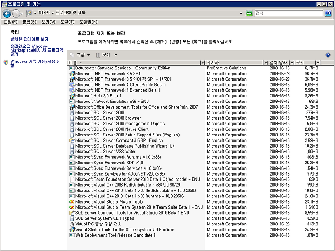Select the Microsoft SQL Server 2008 icon

(72, 112)
